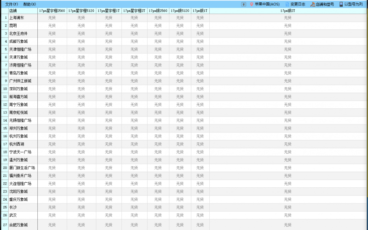Open the 帮助(H) menu
Viewport: 368px width, 230px height.
pos(29,4)
